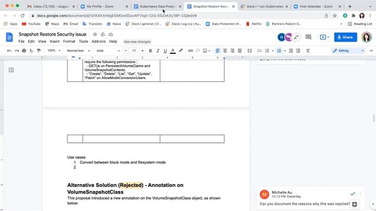Open the present to meeting dropdown

pyautogui.click(x=324, y=37)
